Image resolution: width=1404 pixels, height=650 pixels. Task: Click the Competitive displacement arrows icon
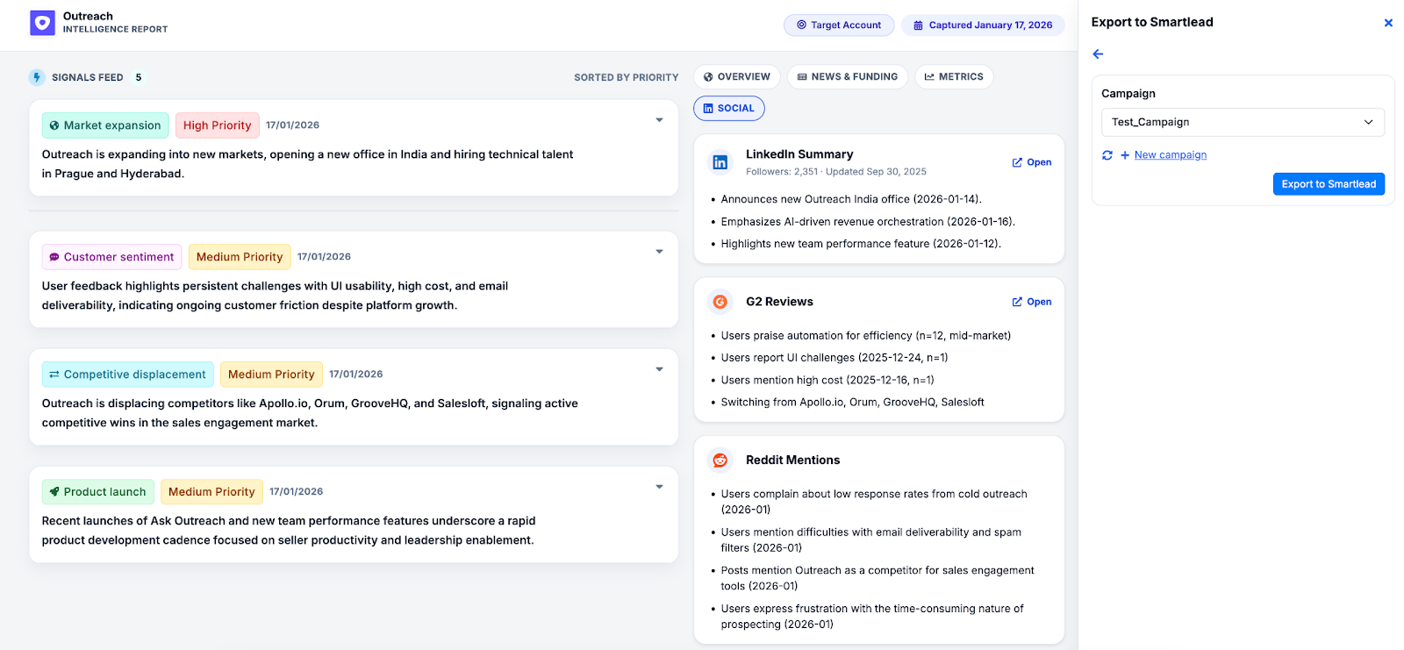pyautogui.click(x=54, y=375)
